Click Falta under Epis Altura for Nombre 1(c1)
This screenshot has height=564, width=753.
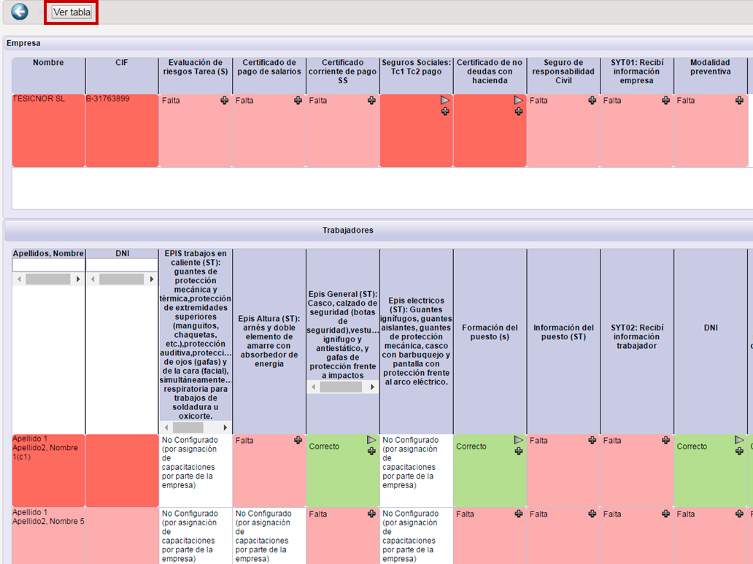click(x=244, y=441)
